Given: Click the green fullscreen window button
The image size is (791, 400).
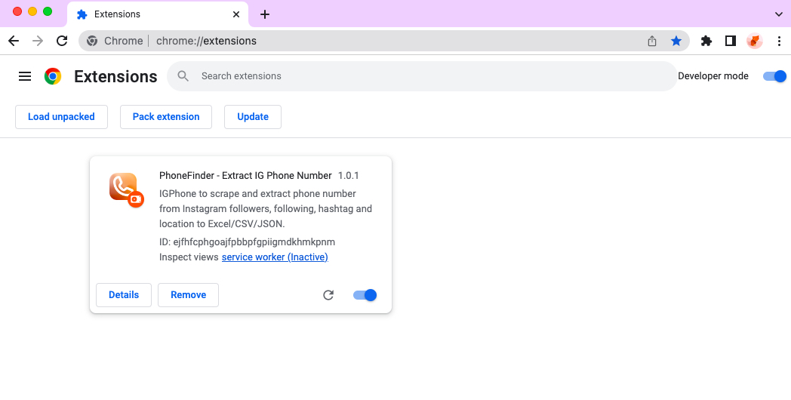Looking at the screenshot, I should pyautogui.click(x=48, y=11).
